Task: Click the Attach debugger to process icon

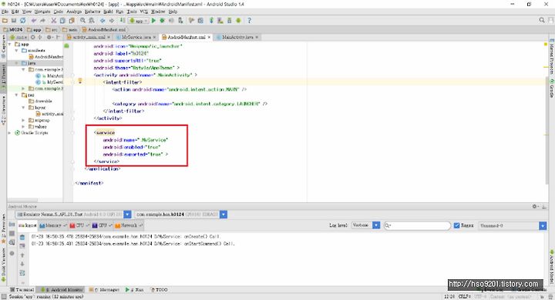Action: pos(180,21)
